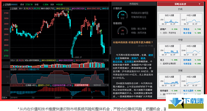Open the 仓位线 indicator dropdown

click(x=14, y=69)
